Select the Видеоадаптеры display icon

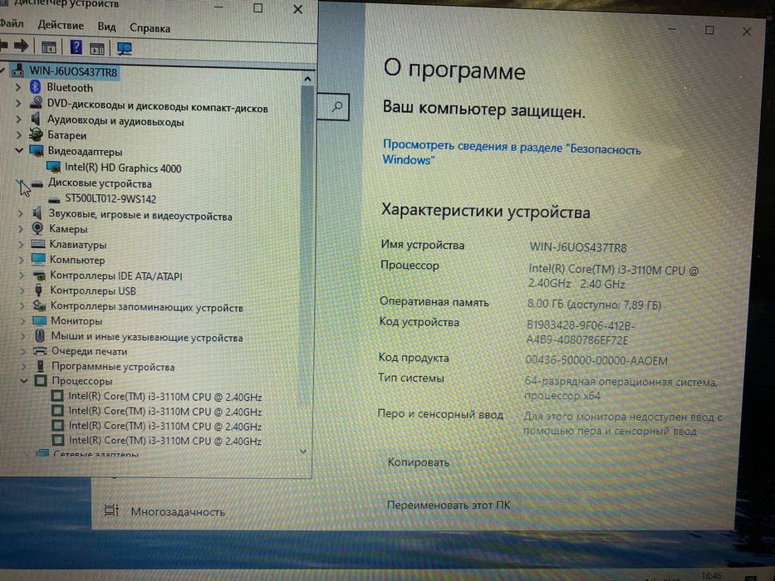click(x=37, y=151)
